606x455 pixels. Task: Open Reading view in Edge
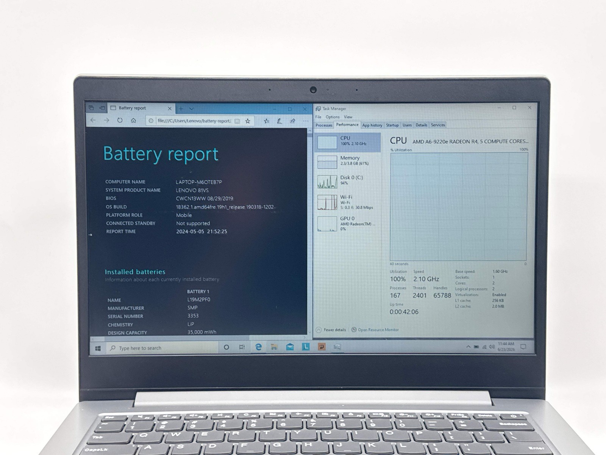pyautogui.click(x=237, y=121)
